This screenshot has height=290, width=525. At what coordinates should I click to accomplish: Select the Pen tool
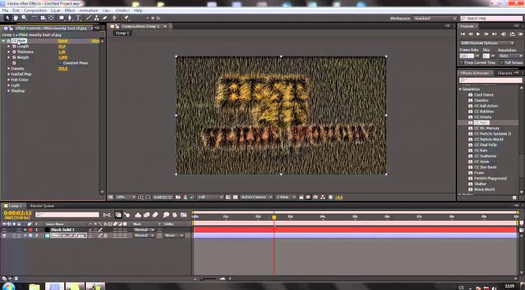tap(69, 18)
